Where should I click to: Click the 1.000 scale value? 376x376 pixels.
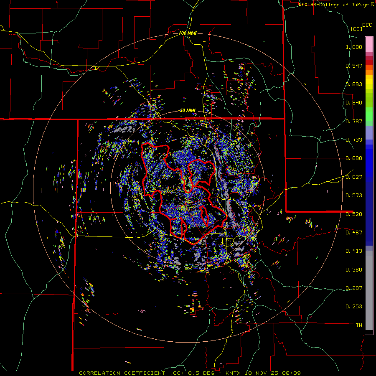pos(354,47)
